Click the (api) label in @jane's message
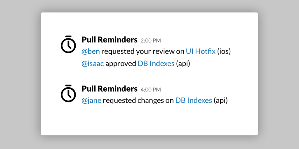This screenshot has width=299, height=149. tap(221, 100)
